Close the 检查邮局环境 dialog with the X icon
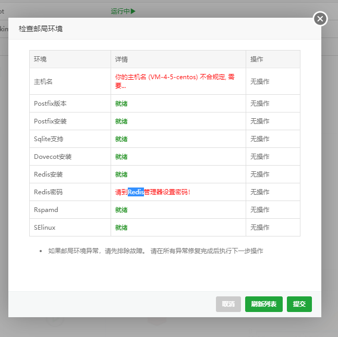338x337 pixels. coord(320,19)
